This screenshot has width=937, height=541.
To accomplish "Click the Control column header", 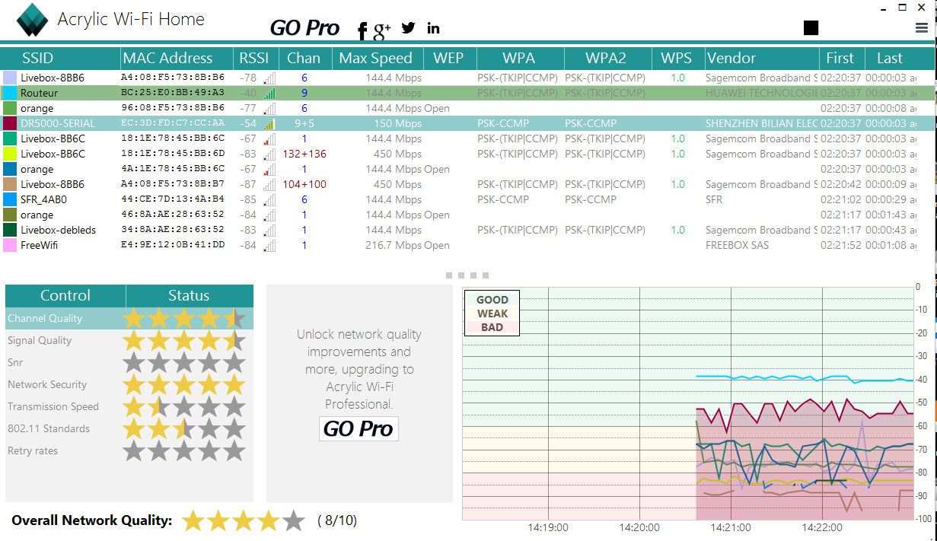I will 65,296.
